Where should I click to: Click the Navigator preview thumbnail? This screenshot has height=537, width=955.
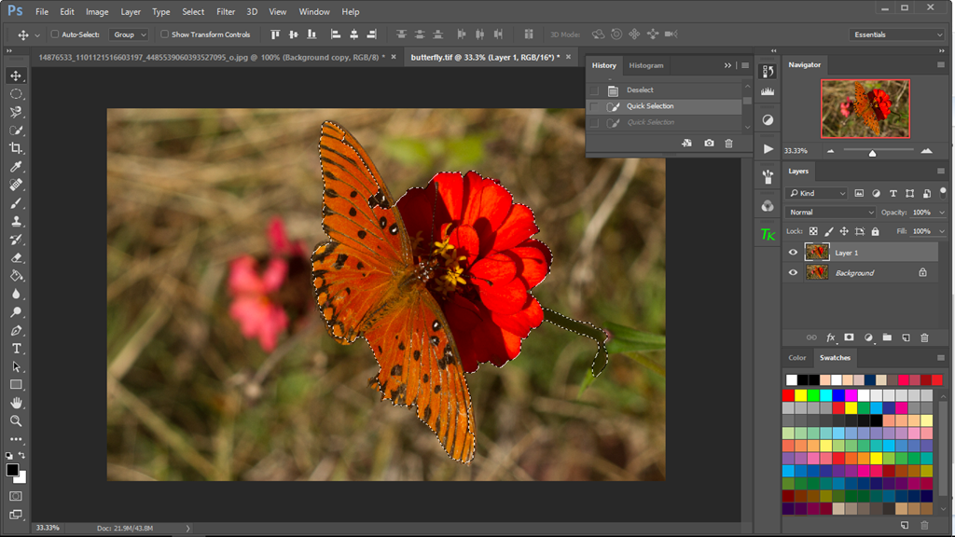865,108
